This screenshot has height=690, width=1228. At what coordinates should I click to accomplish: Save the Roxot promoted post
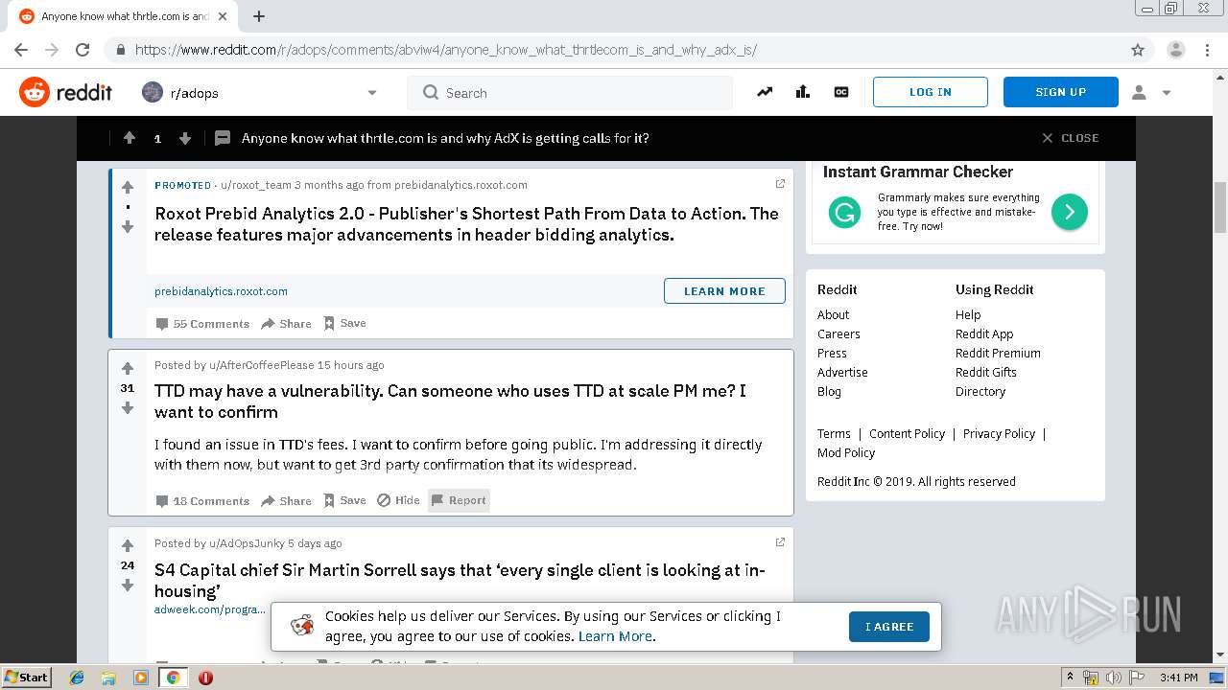[344, 323]
